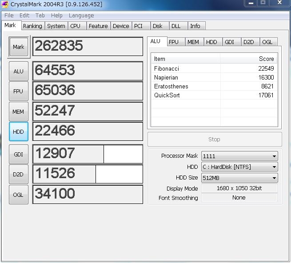
Task: Open the Help menu
Action: [56, 16]
